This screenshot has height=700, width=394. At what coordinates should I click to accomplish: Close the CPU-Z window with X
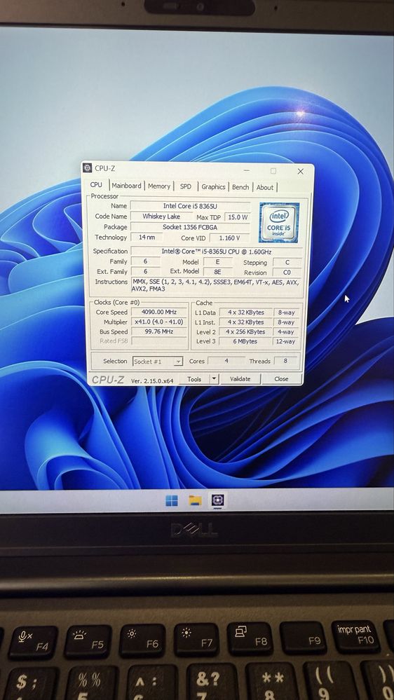[300, 172]
